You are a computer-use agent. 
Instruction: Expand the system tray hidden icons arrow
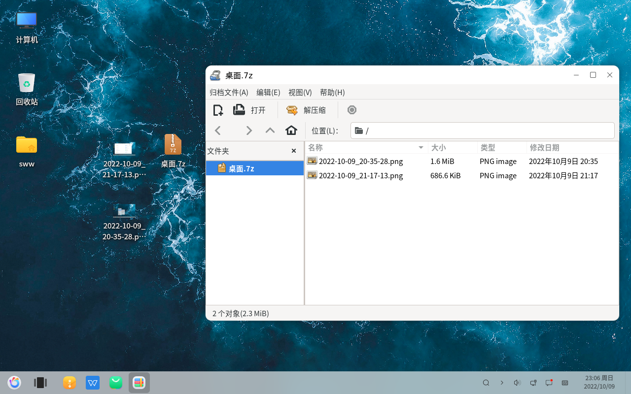pyautogui.click(x=502, y=383)
